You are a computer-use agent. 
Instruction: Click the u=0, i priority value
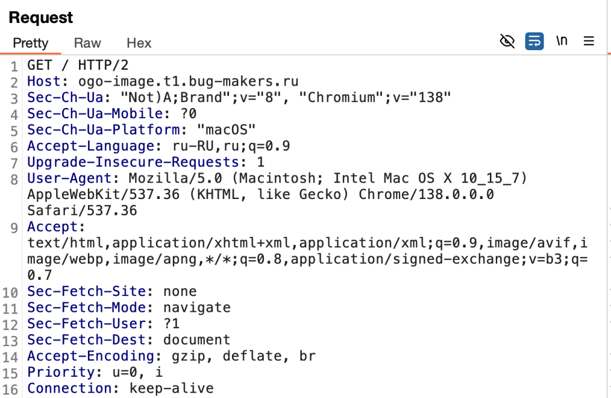pos(137,372)
